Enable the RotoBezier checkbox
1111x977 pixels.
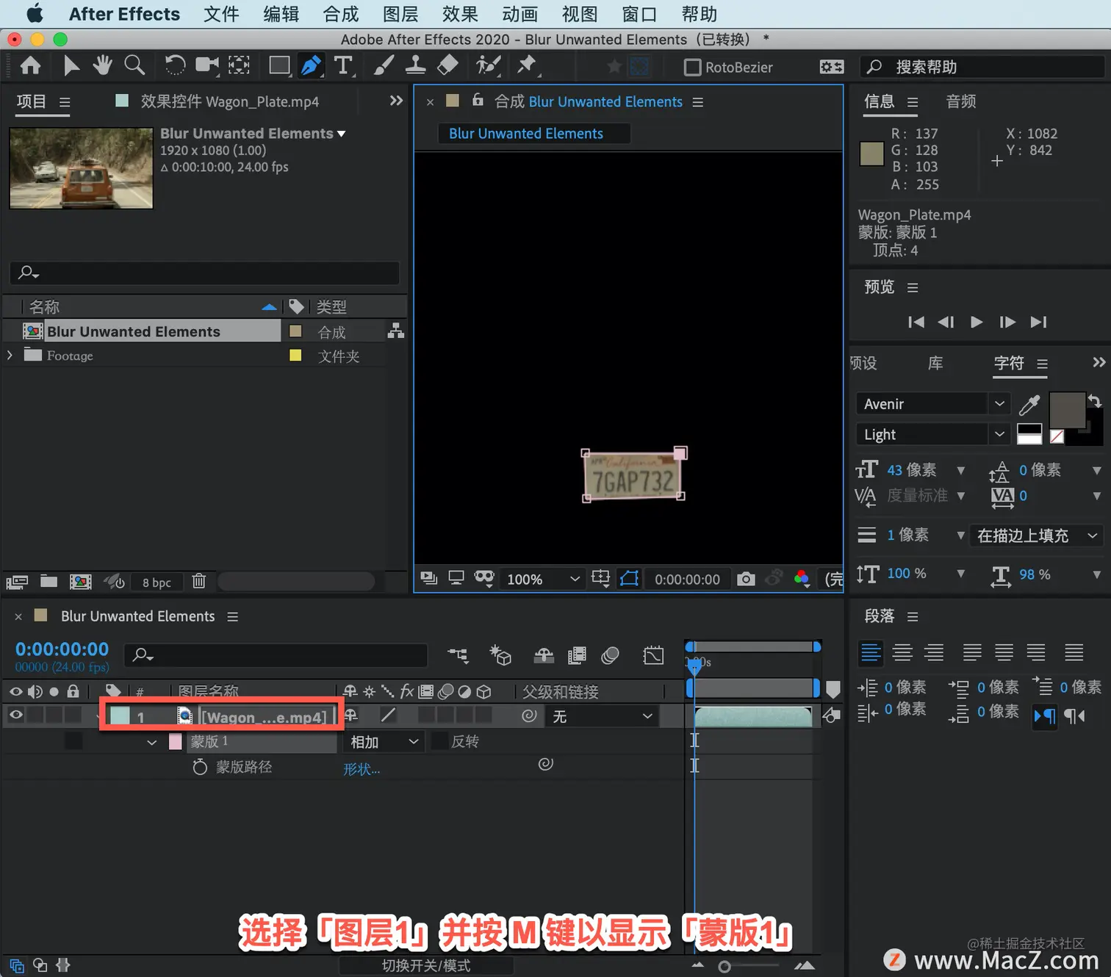tap(692, 68)
